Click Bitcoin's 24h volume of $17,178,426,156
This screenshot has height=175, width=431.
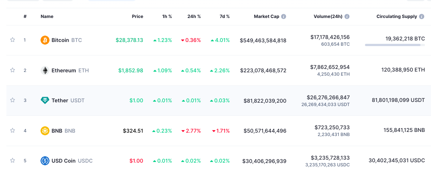point(330,37)
